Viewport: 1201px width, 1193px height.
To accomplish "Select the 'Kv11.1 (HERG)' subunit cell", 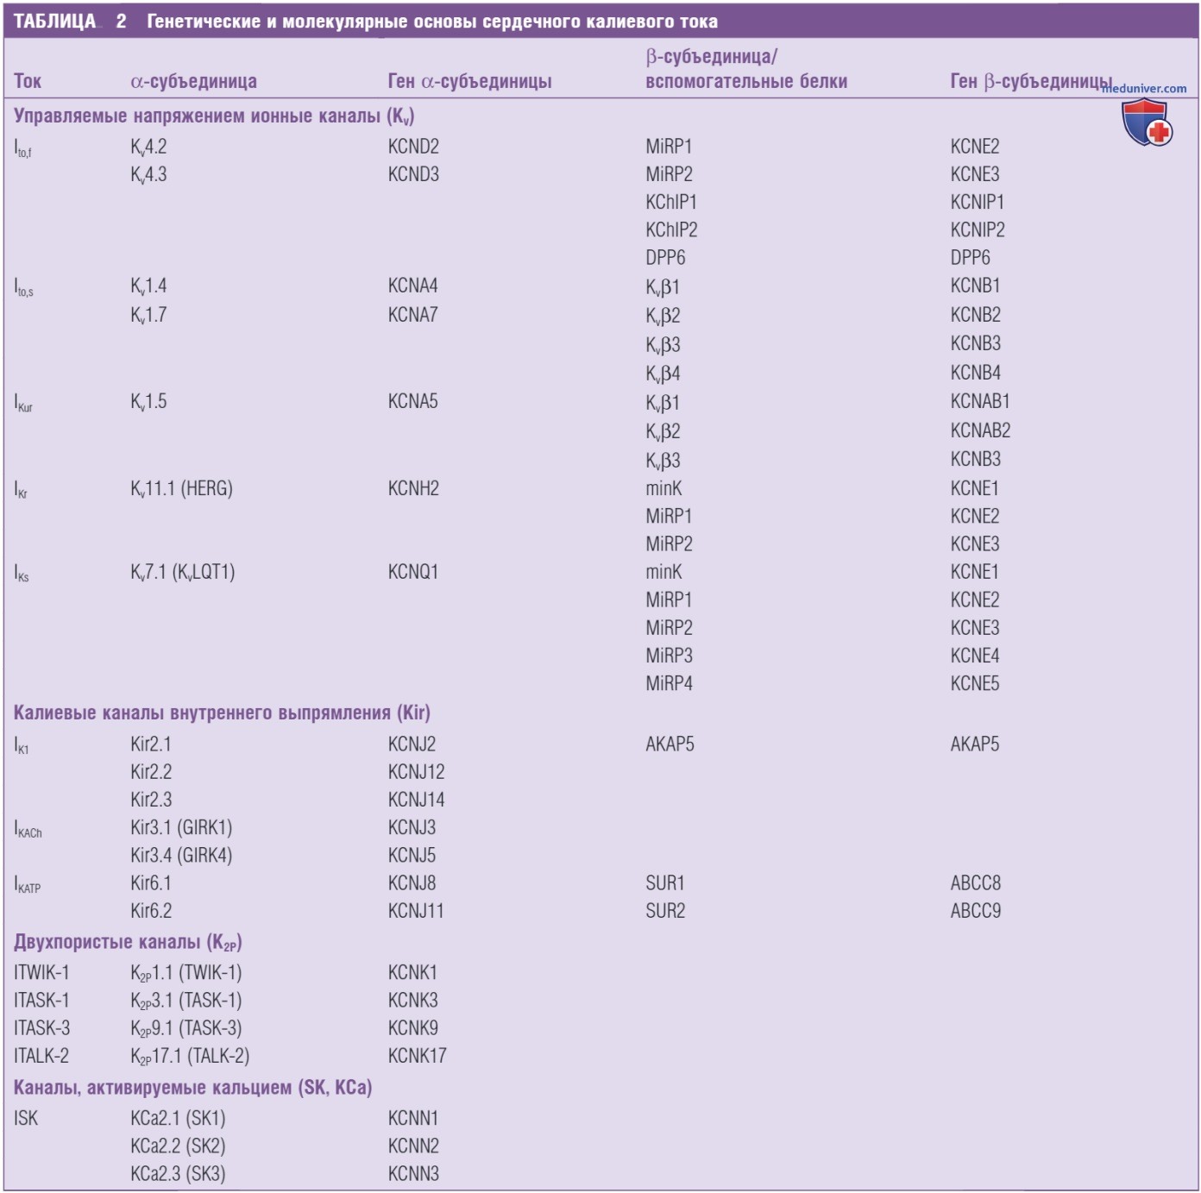I will [x=181, y=489].
